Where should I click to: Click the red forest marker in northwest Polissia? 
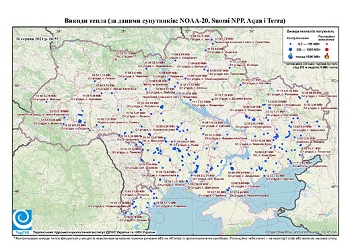[x=116, y=59]
